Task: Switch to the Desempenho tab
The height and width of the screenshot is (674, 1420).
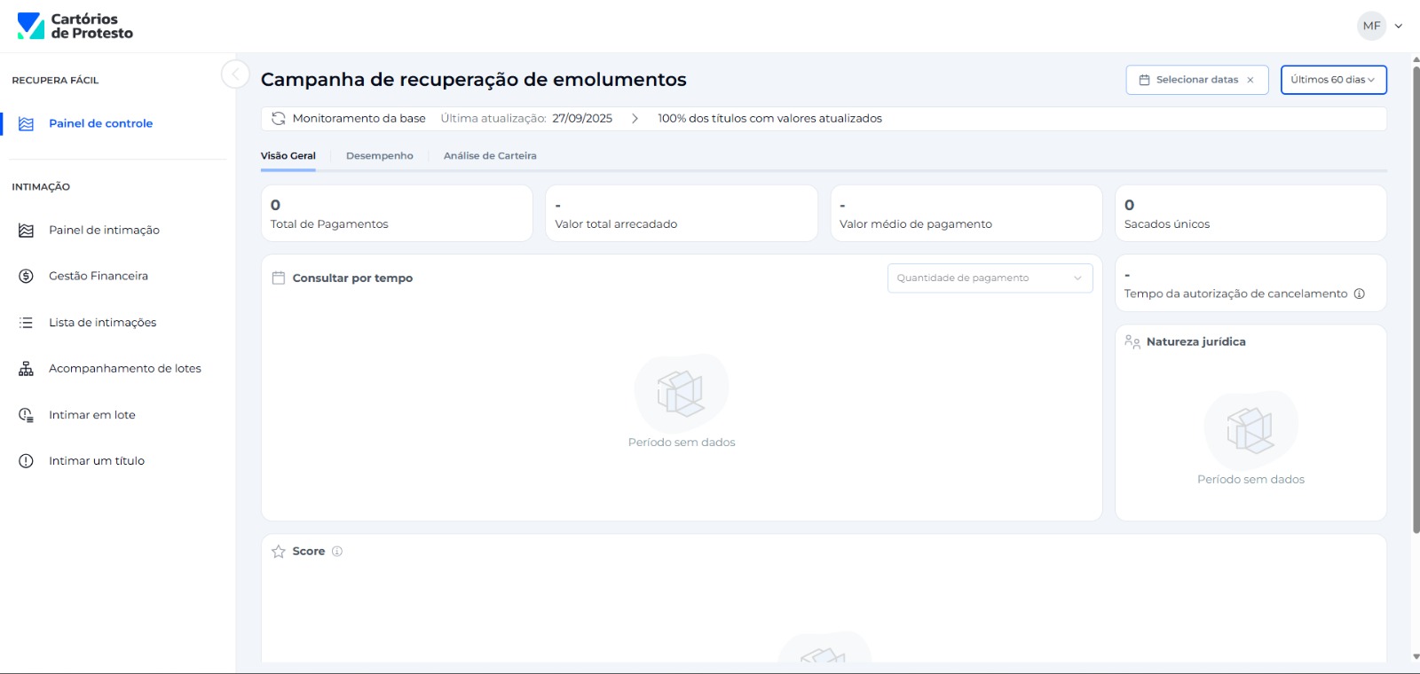Action: (x=379, y=156)
